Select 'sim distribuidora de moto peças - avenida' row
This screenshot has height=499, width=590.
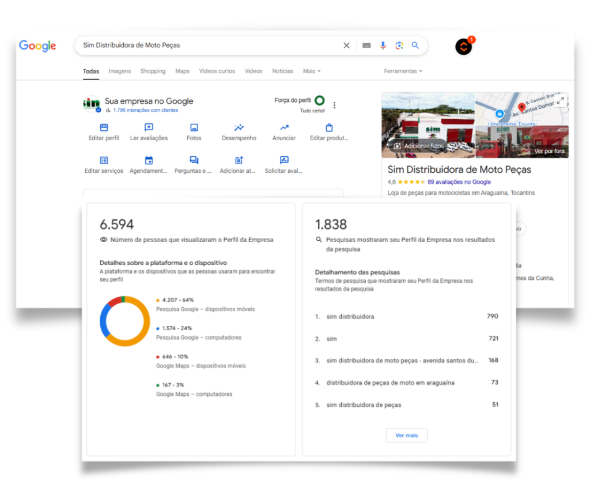[x=406, y=361]
